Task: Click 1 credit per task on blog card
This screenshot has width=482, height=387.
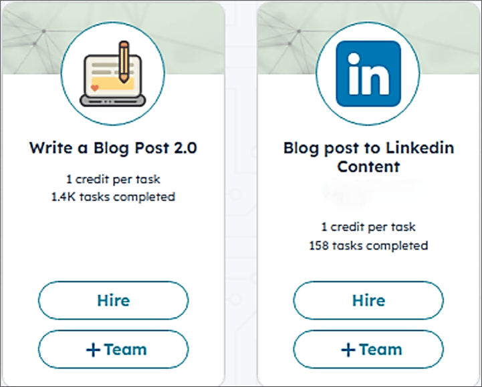Action: click(x=113, y=179)
